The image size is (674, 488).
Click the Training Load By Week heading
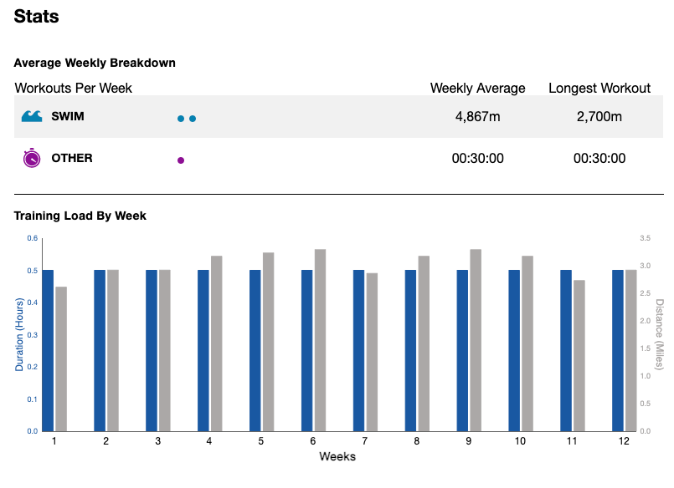tap(80, 216)
